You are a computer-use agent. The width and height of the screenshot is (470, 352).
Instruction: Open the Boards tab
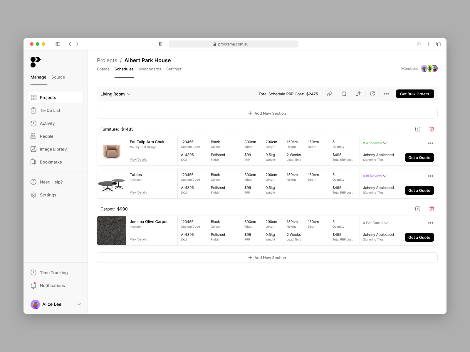[103, 69]
